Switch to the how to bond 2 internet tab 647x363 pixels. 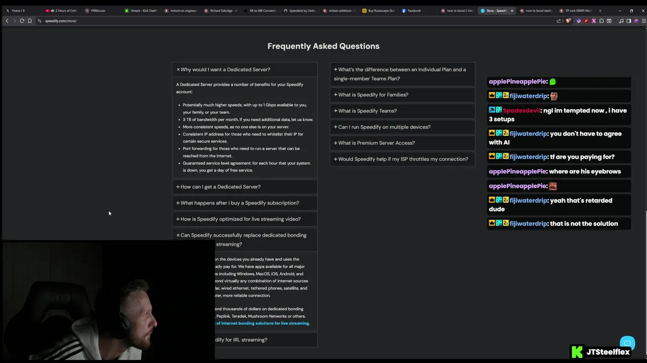(x=457, y=11)
